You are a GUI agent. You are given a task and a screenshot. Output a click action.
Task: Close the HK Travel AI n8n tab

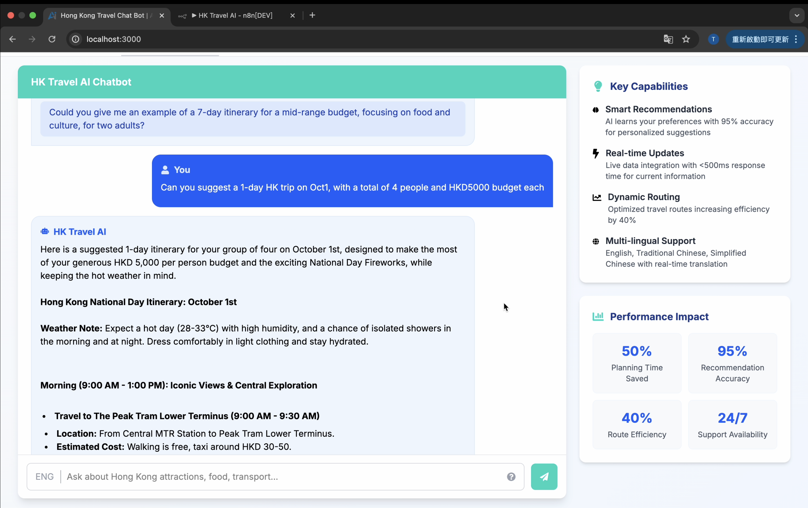point(292,15)
